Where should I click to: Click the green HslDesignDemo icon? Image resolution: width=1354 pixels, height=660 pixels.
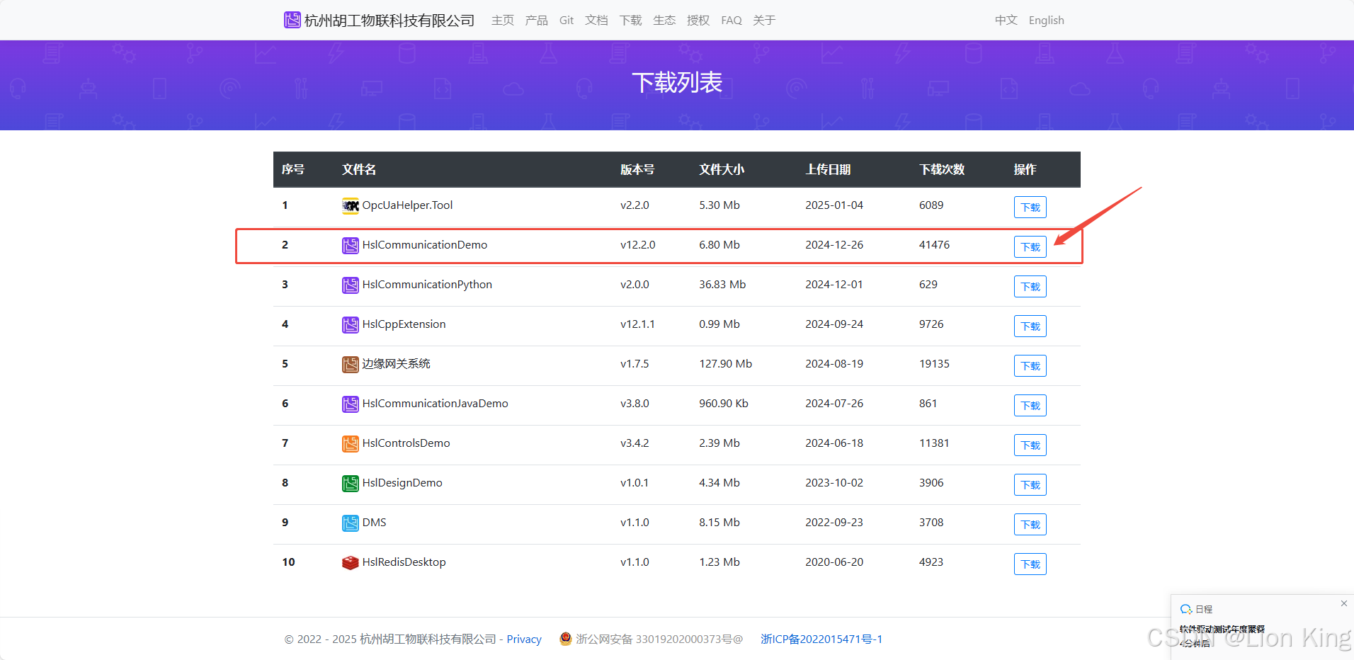point(350,484)
